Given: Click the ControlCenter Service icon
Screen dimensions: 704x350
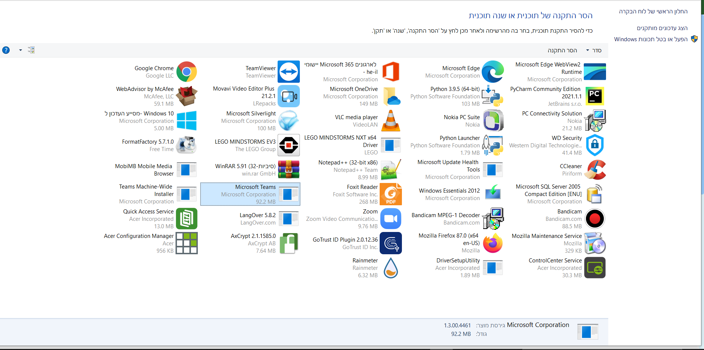Looking at the screenshot, I should 595,268.
